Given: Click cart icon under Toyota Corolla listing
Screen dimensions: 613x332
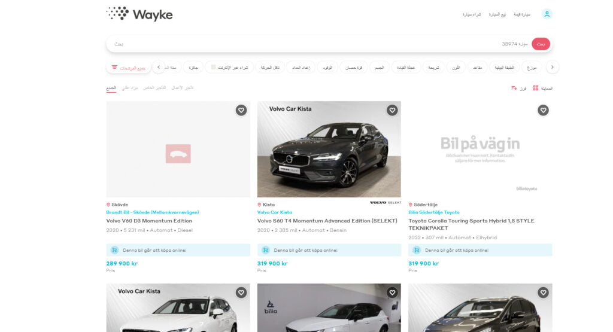Looking at the screenshot, I should tap(417, 250).
